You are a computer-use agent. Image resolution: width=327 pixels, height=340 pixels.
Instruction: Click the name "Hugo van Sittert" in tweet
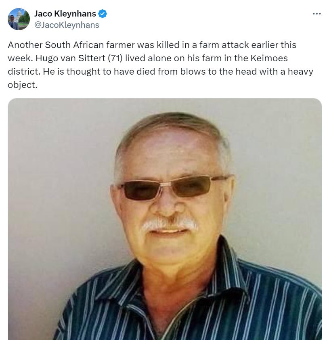pyautogui.click(x=71, y=58)
